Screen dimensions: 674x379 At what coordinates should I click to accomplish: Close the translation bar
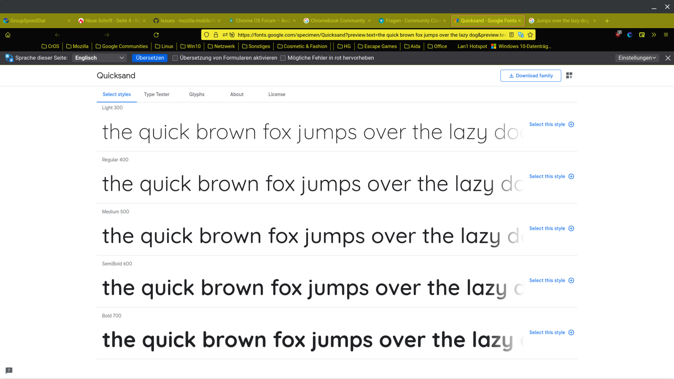(668, 58)
